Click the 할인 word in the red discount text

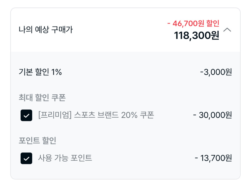(213, 23)
